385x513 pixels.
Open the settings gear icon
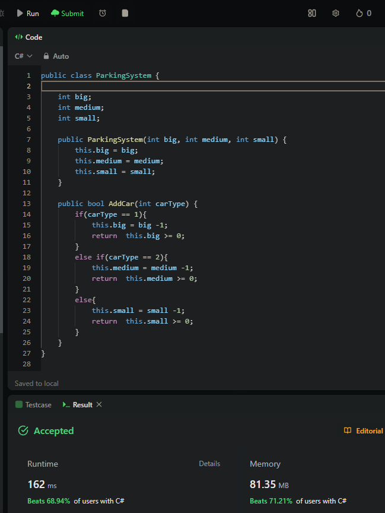336,13
